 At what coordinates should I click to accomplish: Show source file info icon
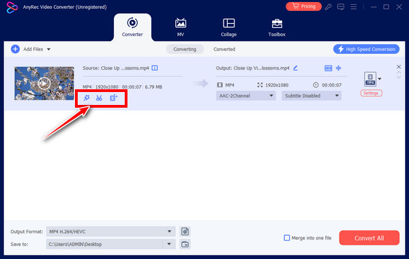point(155,68)
